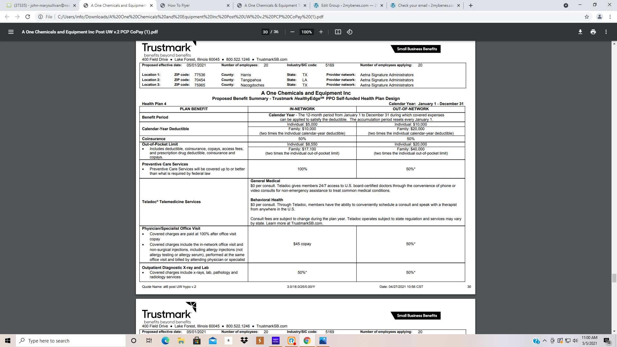This screenshot has width=617, height=347.
Task: Open Amazon app from the taskbar
Action: pos(228,341)
